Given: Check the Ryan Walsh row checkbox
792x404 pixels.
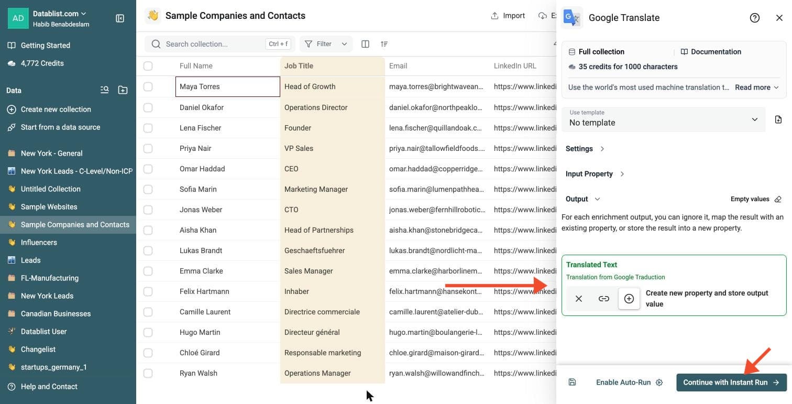Looking at the screenshot, I should click(148, 373).
